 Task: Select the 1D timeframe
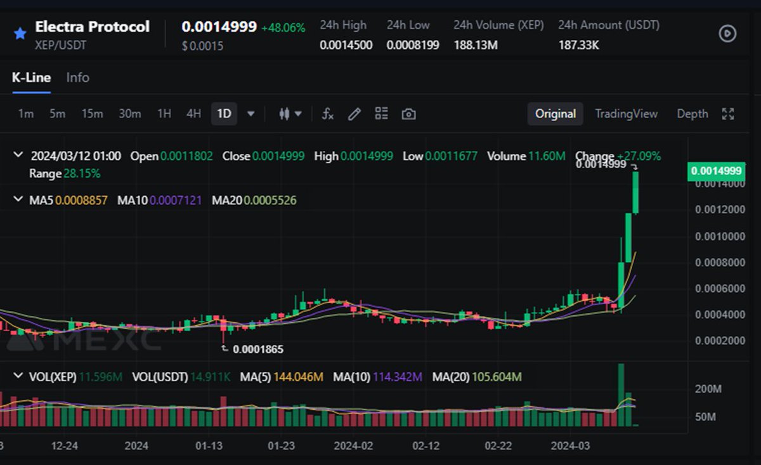(224, 114)
